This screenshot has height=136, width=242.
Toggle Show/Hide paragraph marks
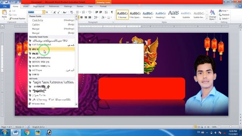(x=112, y=12)
